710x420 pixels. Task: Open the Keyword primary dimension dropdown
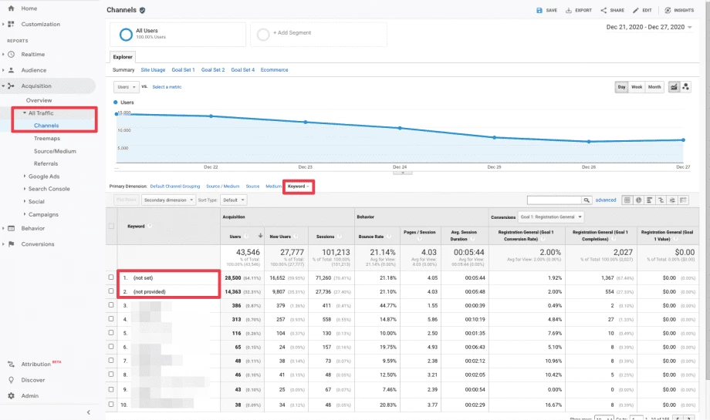coord(299,186)
